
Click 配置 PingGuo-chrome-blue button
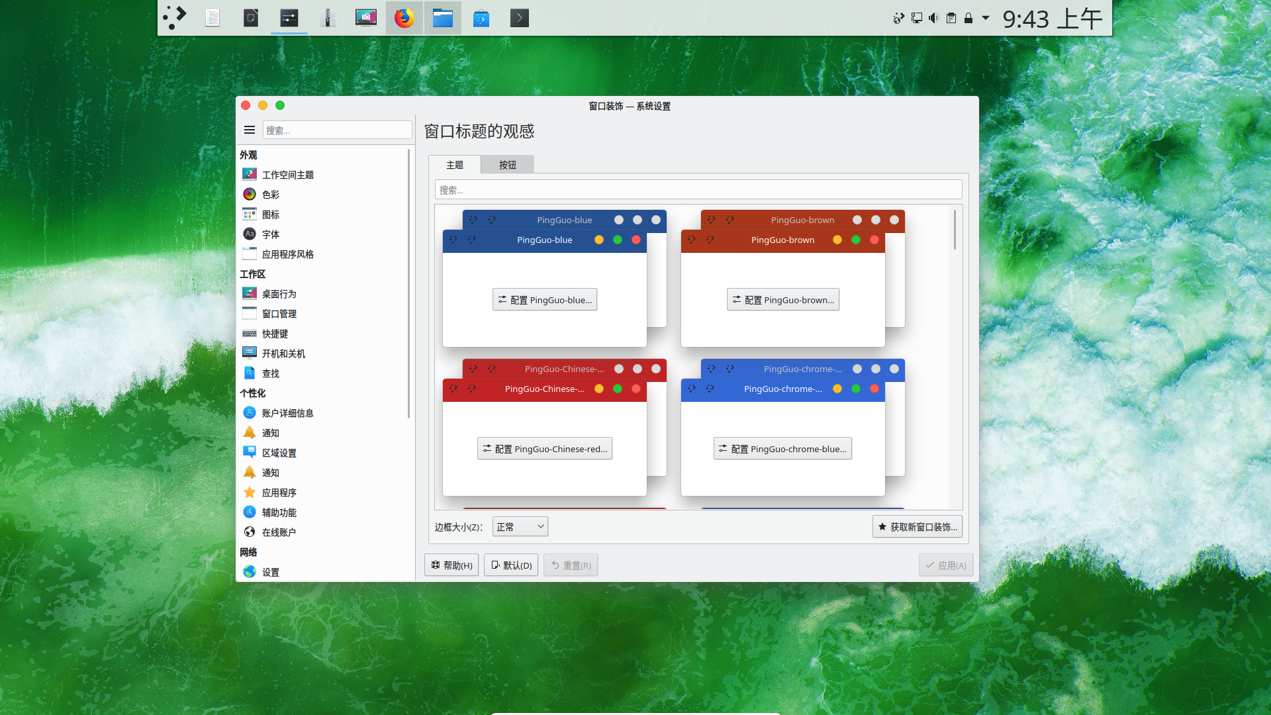point(783,449)
